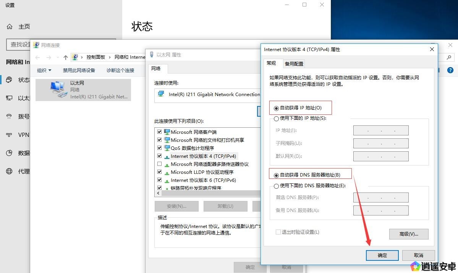Select the 代理 proxy globe icon

pyautogui.click(x=10, y=171)
